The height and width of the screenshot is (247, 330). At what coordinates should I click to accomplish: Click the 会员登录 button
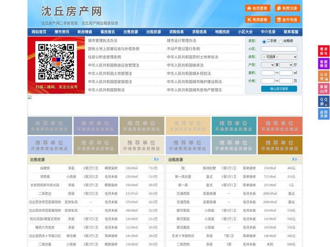258,8
